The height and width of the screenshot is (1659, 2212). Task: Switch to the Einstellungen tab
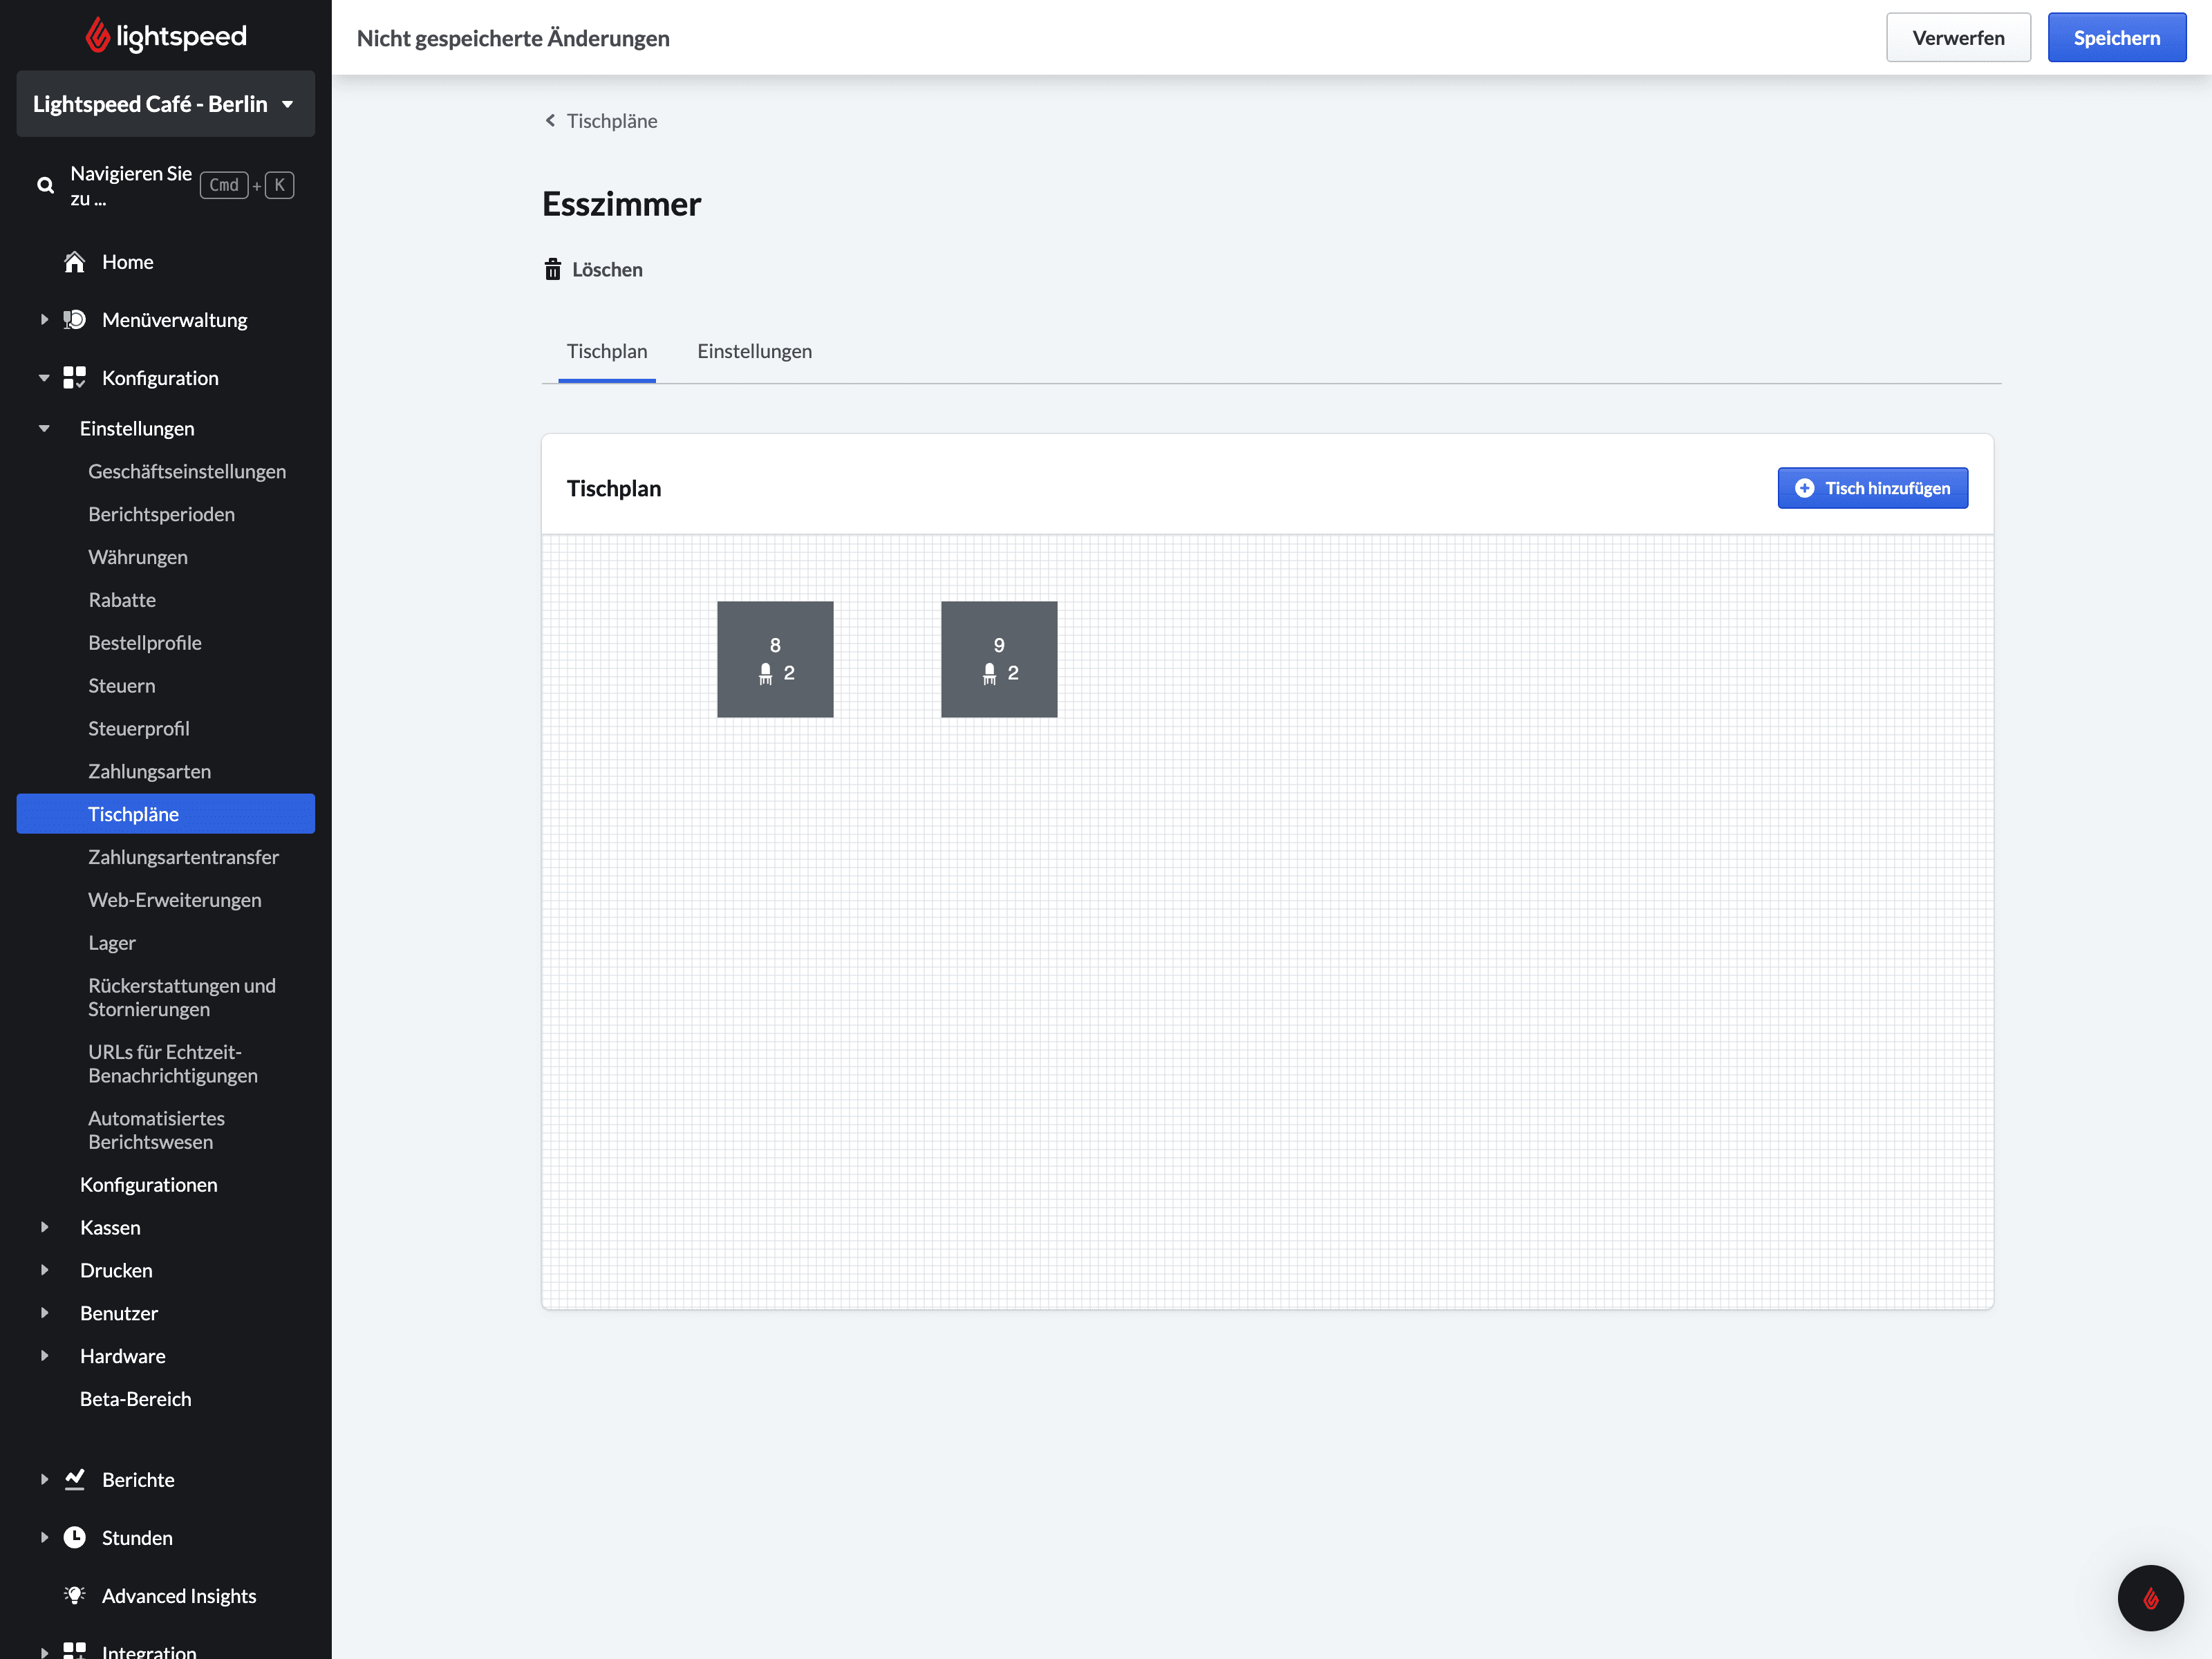754,351
